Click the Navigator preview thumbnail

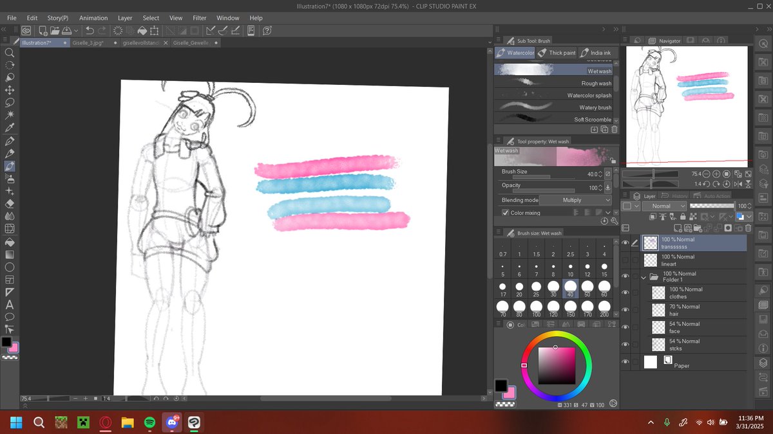pyautogui.click(x=686, y=106)
